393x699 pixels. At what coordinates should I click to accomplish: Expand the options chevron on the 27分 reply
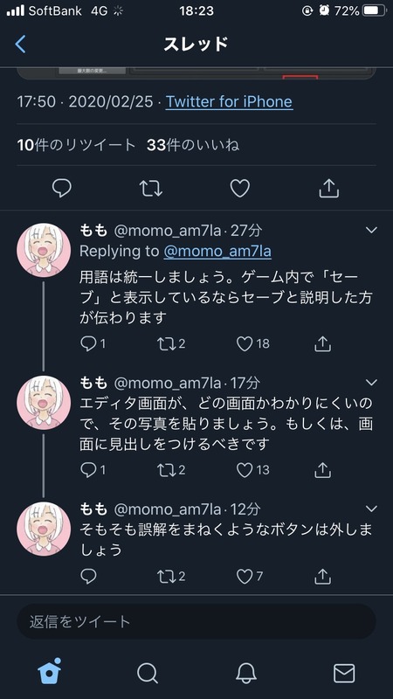click(370, 230)
